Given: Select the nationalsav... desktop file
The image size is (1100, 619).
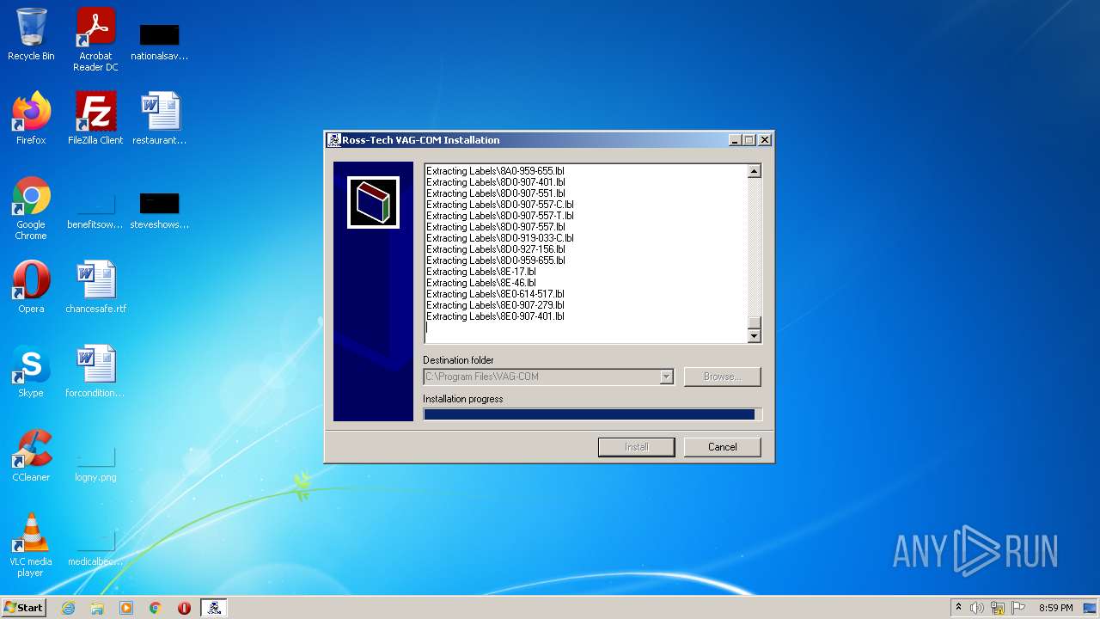Looking at the screenshot, I should tap(160, 41).
